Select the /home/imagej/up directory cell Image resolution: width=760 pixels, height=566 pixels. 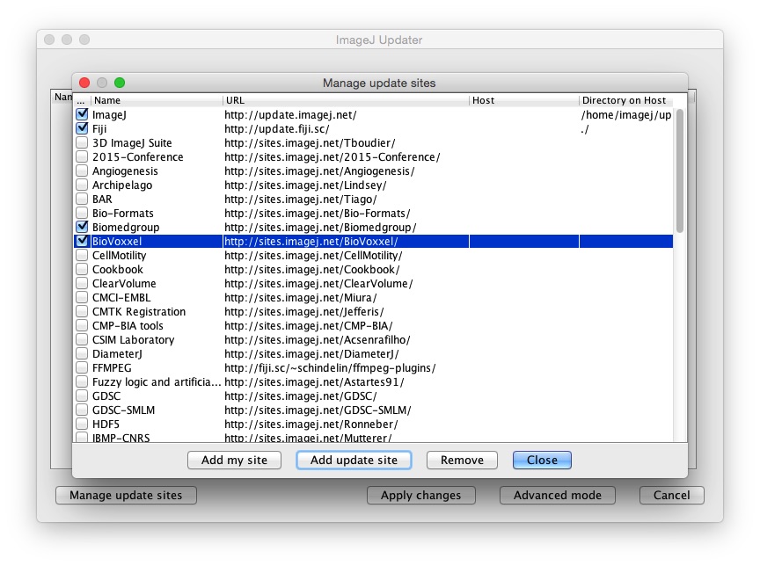click(625, 115)
